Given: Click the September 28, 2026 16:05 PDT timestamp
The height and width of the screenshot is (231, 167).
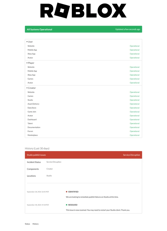Looking at the screenshot, I should (38, 192).
